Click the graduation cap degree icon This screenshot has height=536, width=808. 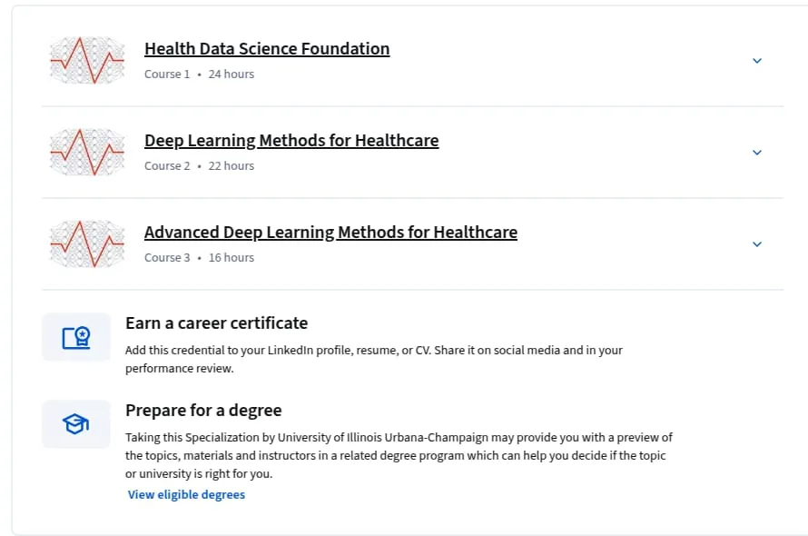click(76, 424)
